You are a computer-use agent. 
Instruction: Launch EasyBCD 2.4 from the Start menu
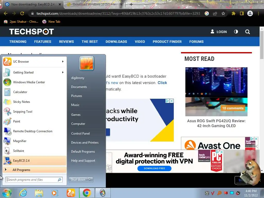34,161
